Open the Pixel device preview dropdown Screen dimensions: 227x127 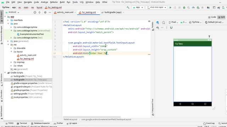pyautogui.click(x=173, y=22)
